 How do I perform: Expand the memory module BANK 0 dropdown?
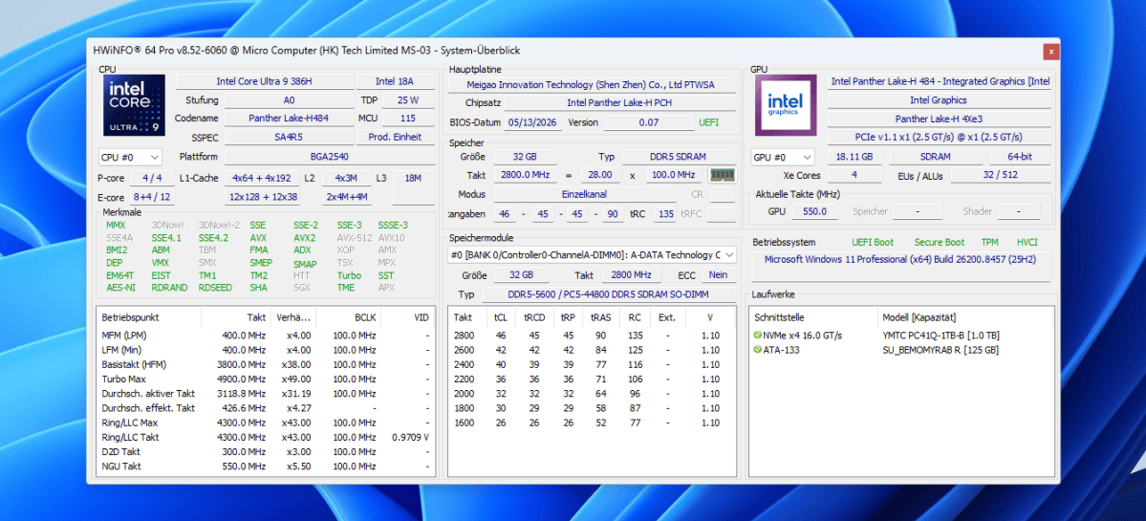tap(592, 255)
